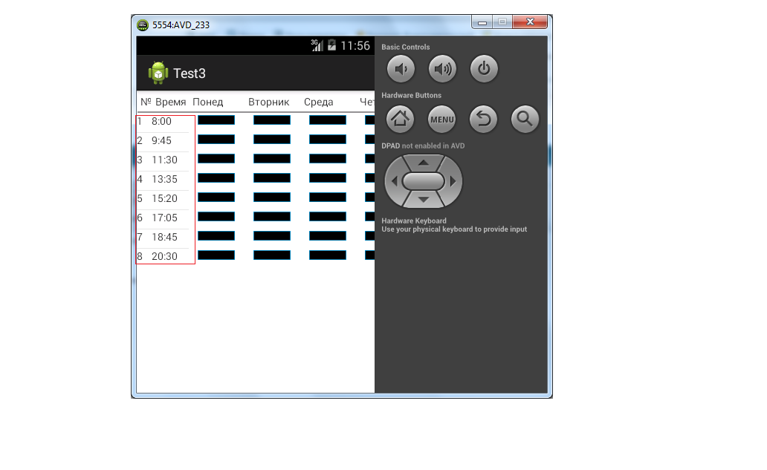767x470 pixels.
Task: Click the hardware Back arrow button
Action: pos(483,120)
